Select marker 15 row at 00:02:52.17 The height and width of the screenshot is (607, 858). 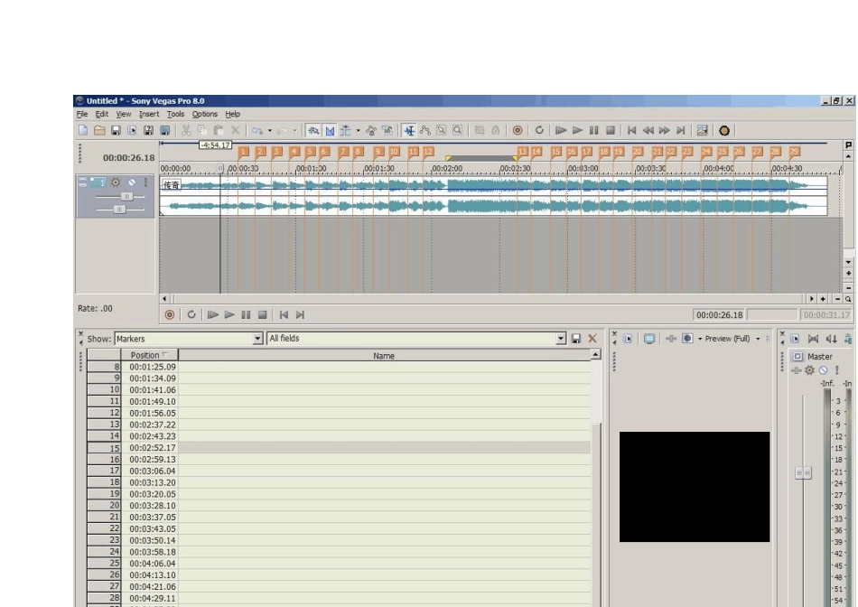pyautogui.click(x=339, y=448)
